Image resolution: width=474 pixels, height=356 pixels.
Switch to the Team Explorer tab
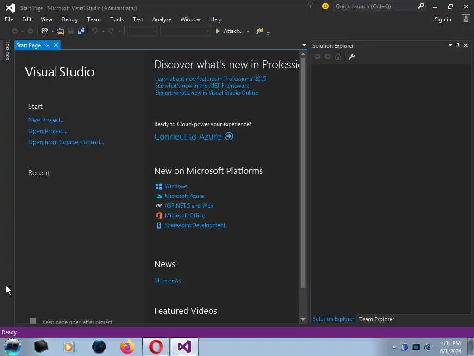(x=377, y=319)
